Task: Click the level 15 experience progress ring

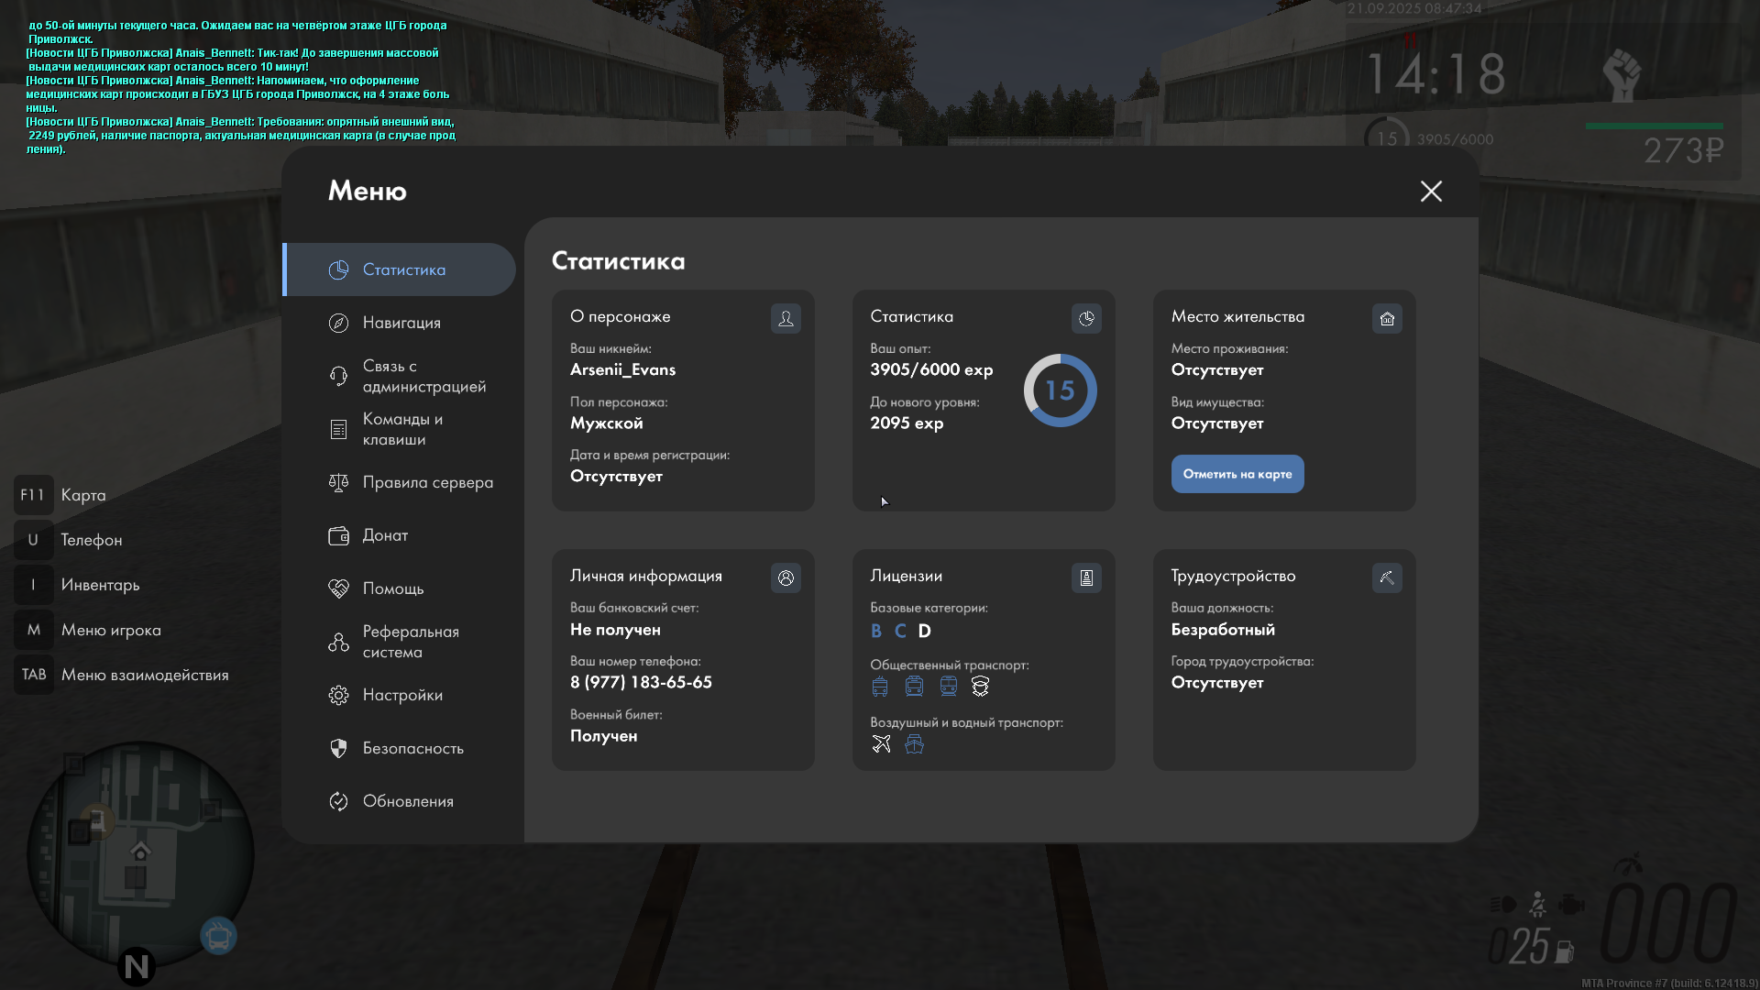Action: coord(1060,390)
